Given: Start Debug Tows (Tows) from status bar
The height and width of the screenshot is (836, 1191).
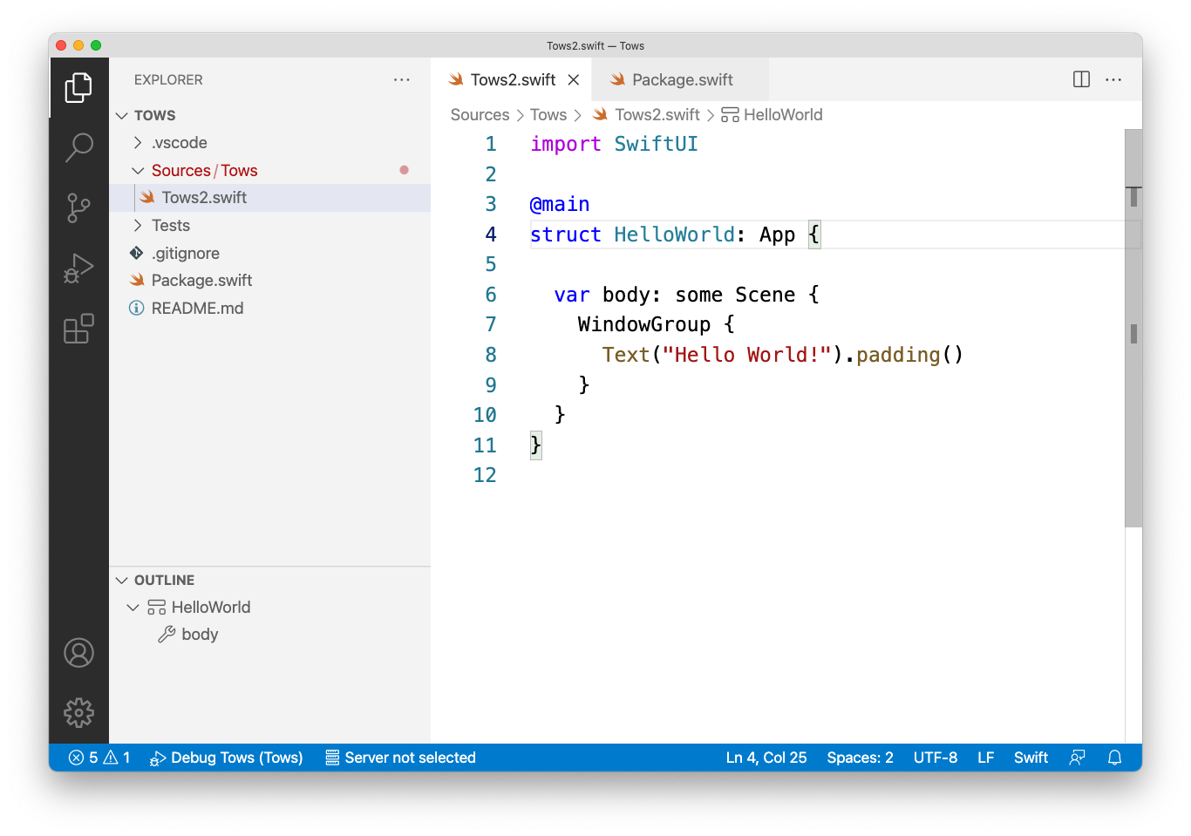Looking at the screenshot, I should [226, 758].
